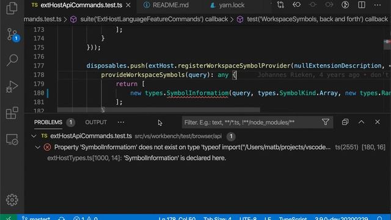Click 'types.SymbolKind.Array' in line 180
This screenshot has height=220, width=391.
click(298, 93)
